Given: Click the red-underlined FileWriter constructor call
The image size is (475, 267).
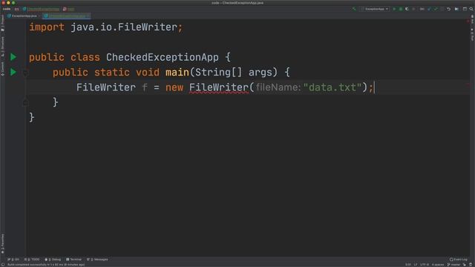Looking at the screenshot, I should 219,88.
